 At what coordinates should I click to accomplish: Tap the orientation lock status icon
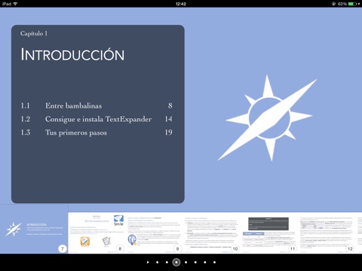[x=333, y=4]
